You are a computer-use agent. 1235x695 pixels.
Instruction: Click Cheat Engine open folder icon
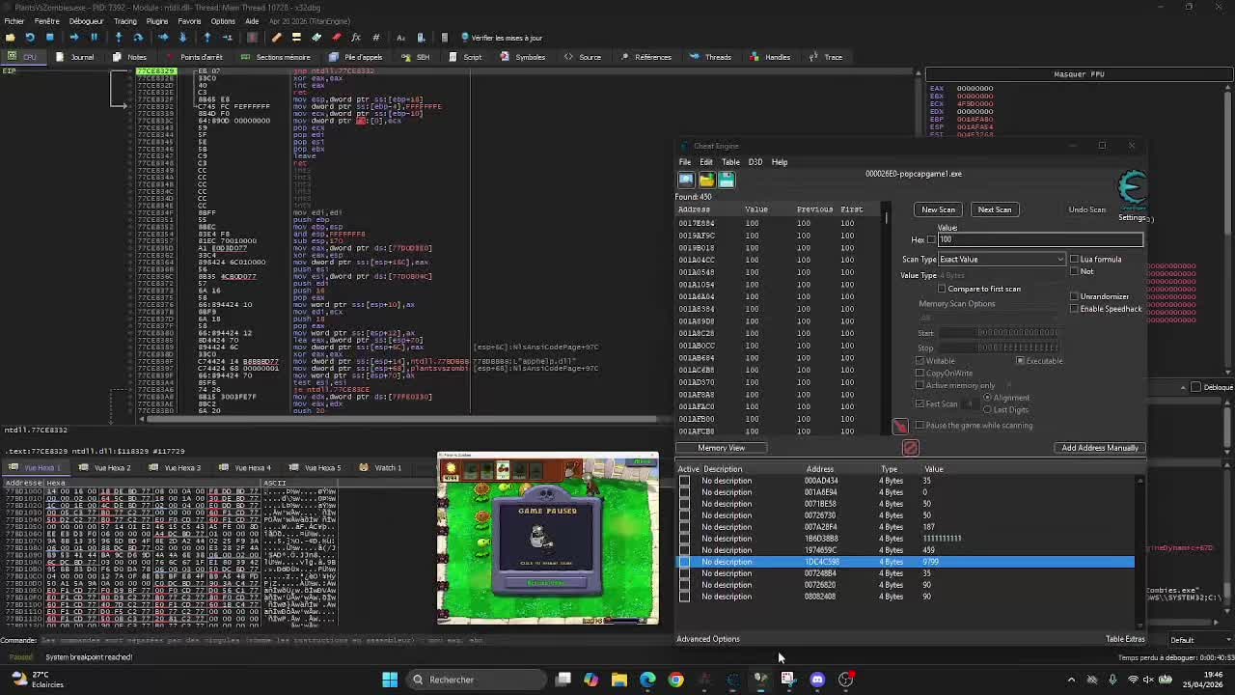click(x=706, y=180)
